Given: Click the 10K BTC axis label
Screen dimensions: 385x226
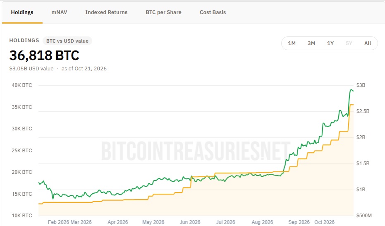Looking at the screenshot, I should pyautogui.click(x=22, y=216).
